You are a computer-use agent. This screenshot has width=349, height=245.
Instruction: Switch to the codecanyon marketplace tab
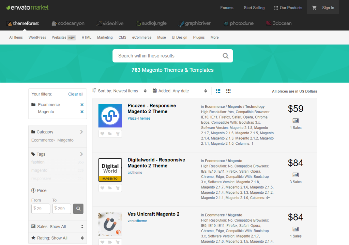click(x=68, y=23)
